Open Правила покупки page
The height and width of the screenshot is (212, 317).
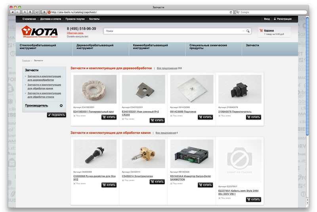coord(75,19)
